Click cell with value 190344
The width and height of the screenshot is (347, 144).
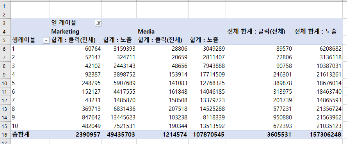click(162, 126)
